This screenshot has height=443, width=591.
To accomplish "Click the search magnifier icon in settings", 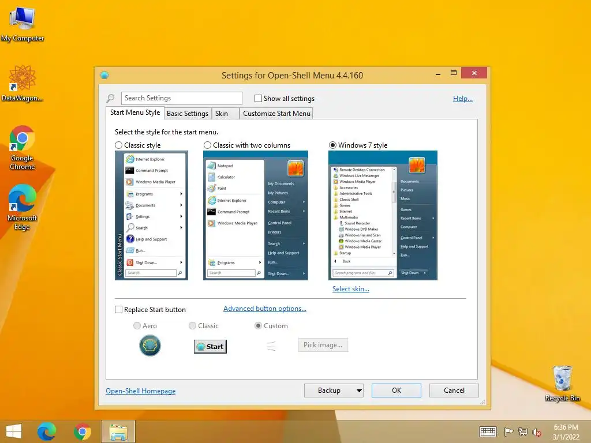I will pos(110,98).
